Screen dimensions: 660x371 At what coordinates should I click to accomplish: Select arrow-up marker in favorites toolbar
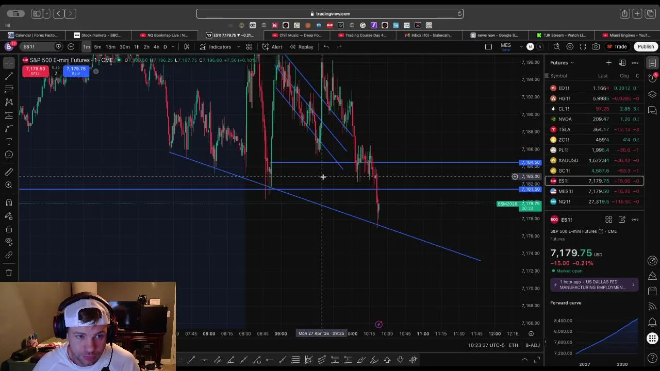(387, 360)
